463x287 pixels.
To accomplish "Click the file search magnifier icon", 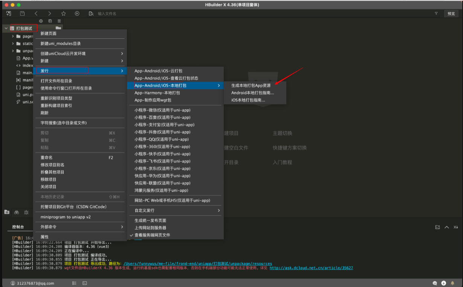I will click(x=91, y=14).
